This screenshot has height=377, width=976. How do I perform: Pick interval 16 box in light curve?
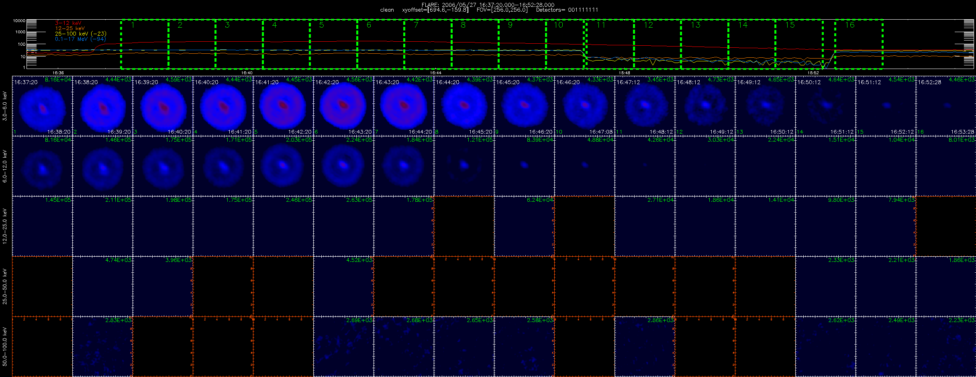point(859,44)
